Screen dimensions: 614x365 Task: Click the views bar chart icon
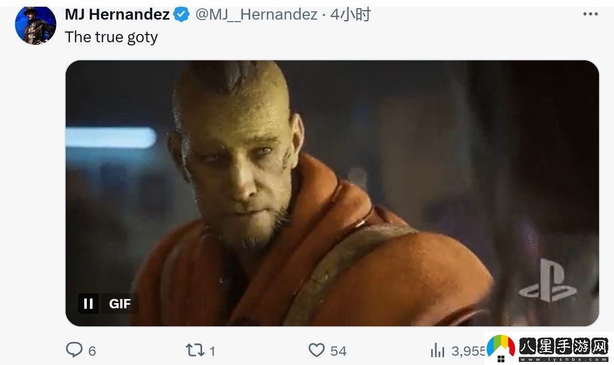(x=437, y=350)
